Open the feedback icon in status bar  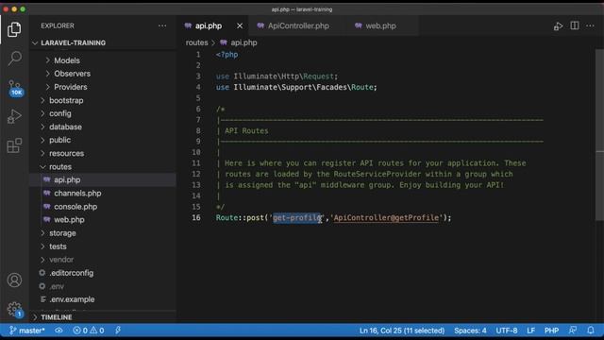[x=573, y=331]
